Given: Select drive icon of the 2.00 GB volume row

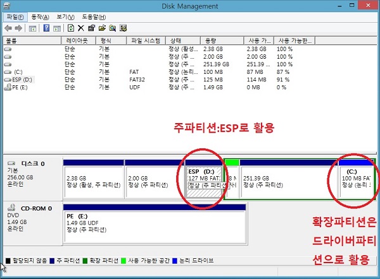Looking at the screenshot, I should point(8,57).
